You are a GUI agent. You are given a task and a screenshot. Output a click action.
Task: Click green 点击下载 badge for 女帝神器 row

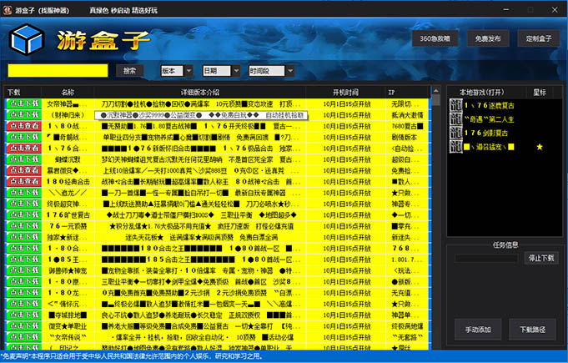(x=24, y=103)
